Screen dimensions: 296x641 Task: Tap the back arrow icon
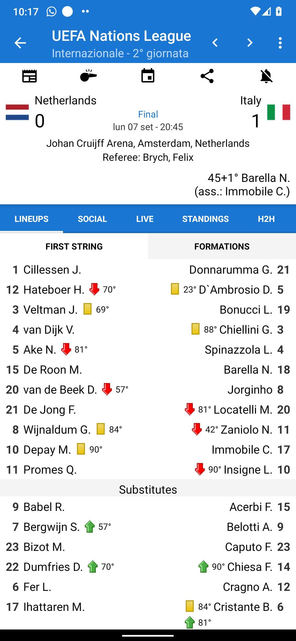click(20, 43)
